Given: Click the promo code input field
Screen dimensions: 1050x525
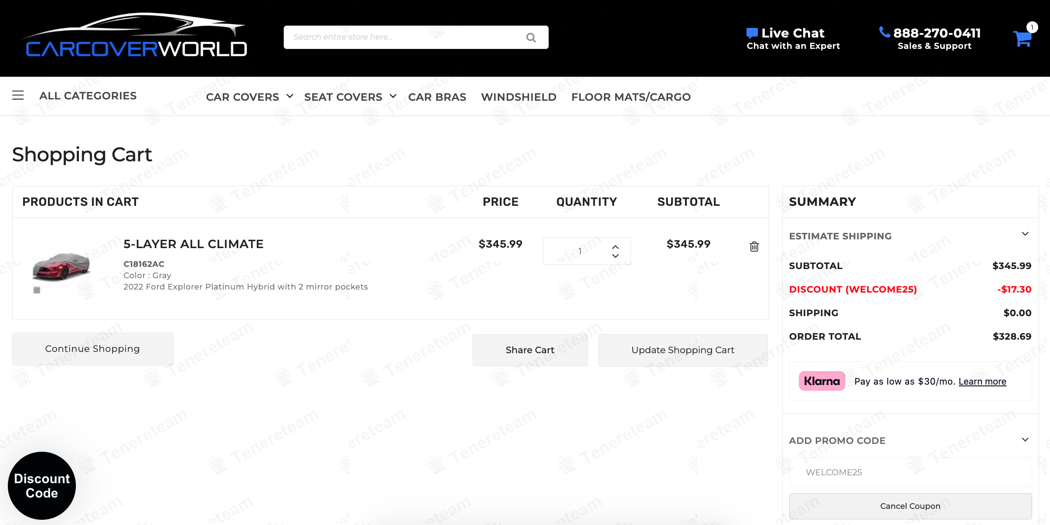Looking at the screenshot, I should (x=910, y=472).
